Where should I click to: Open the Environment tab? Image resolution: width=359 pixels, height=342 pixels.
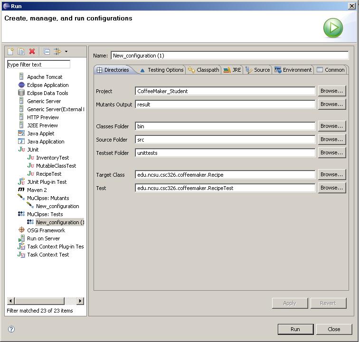tap(293, 70)
